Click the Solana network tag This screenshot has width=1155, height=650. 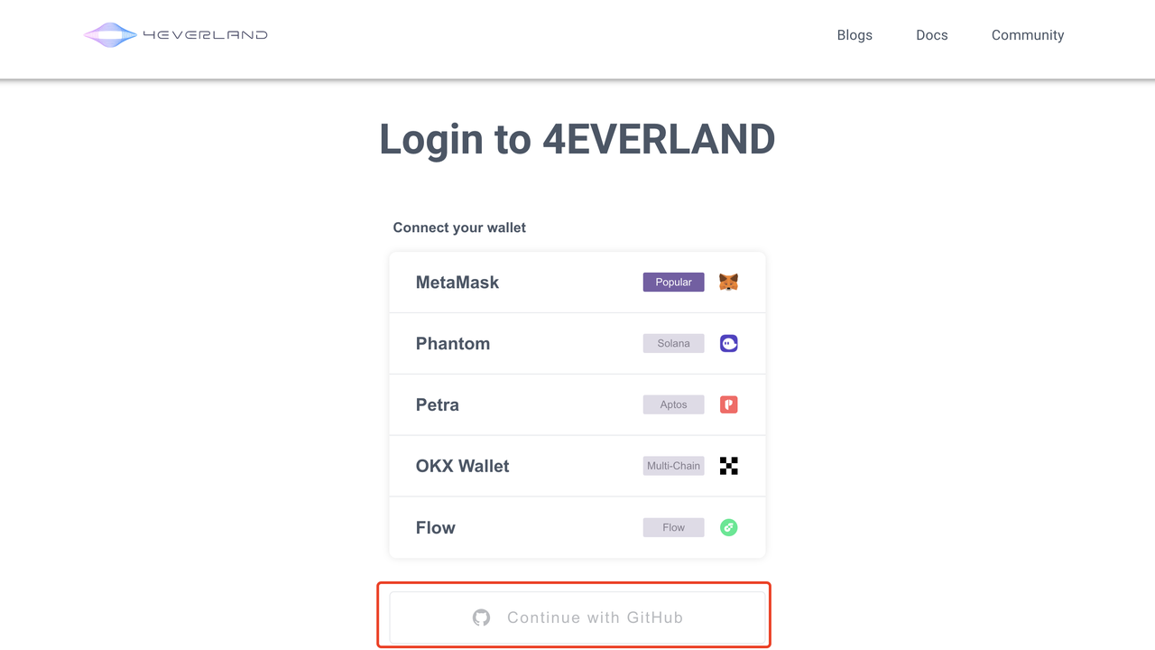[x=673, y=344]
